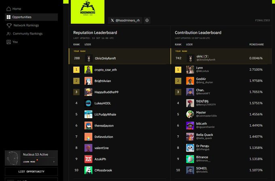Select username 0xKevolution
The height and width of the screenshot is (181, 275).
(x=104, y=137)
